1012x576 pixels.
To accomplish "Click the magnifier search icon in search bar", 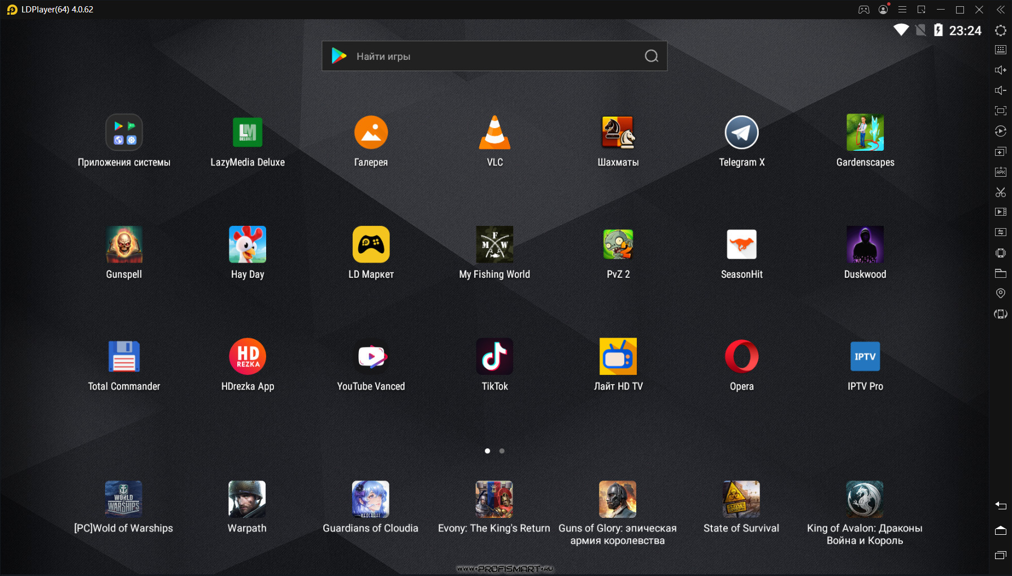I will pos(651,56).
